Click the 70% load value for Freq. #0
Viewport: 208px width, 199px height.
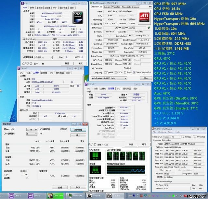[199, 151]
